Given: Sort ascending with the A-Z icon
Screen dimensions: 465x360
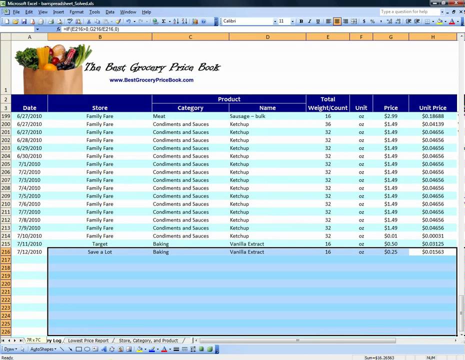Looking at the screenshot, I should 176,21.
